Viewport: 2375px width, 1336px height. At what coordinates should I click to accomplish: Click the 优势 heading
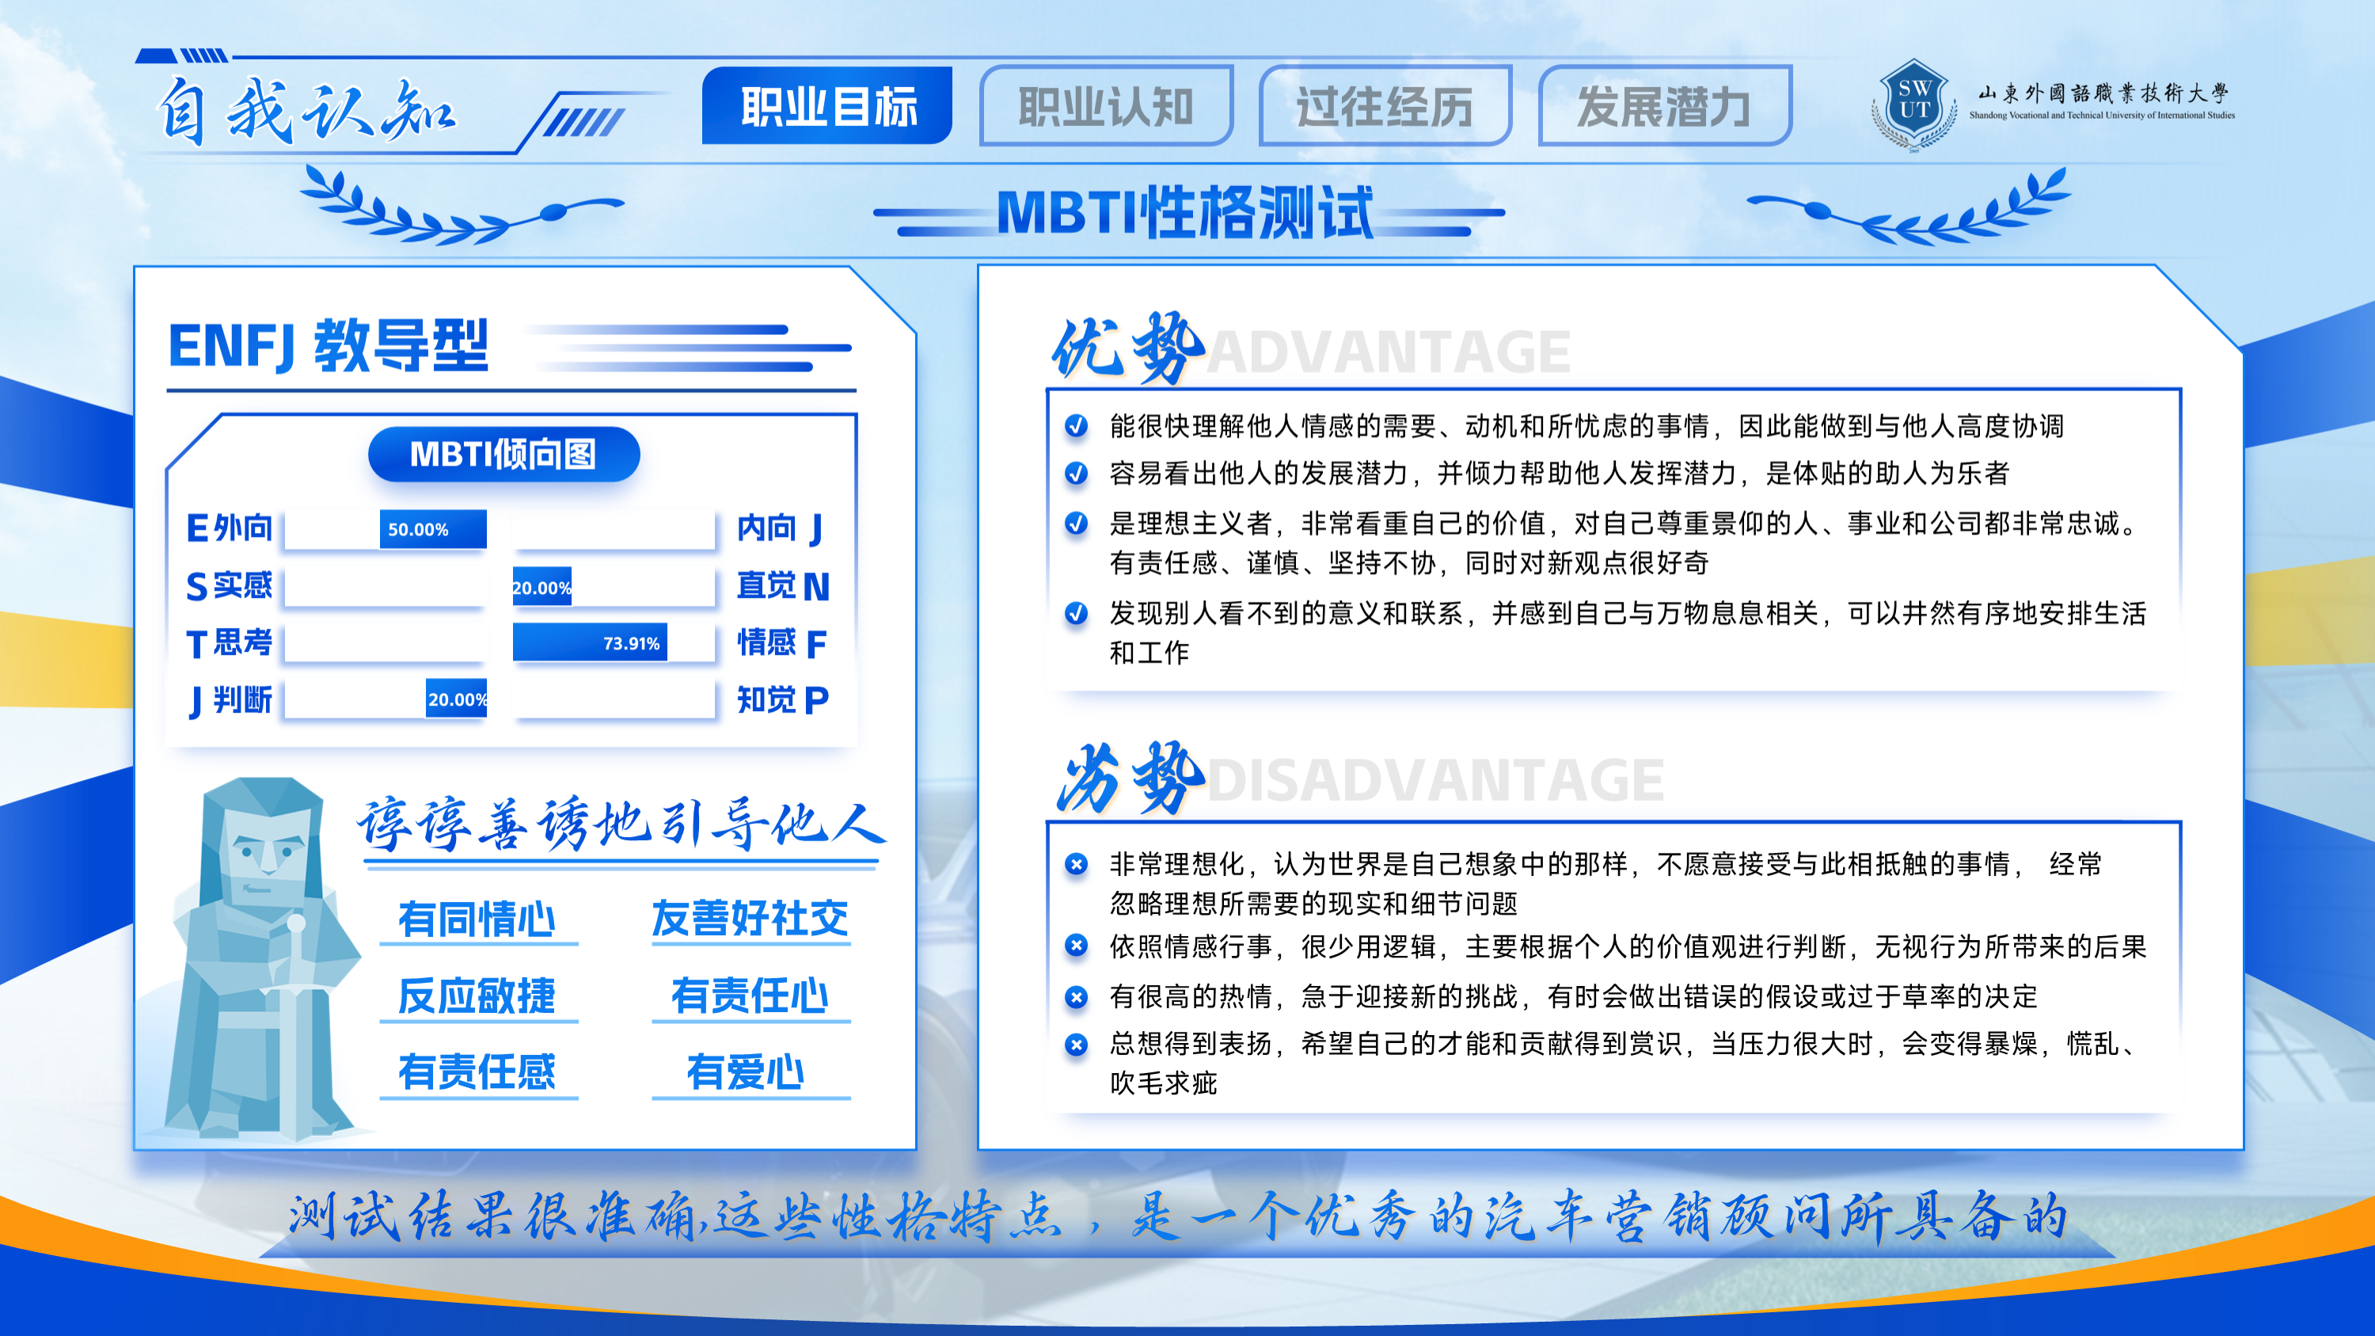[1128, 347]
